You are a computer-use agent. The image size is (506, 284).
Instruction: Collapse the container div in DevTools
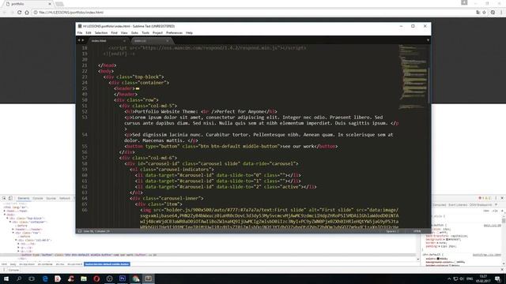click(x=10, y=222)
